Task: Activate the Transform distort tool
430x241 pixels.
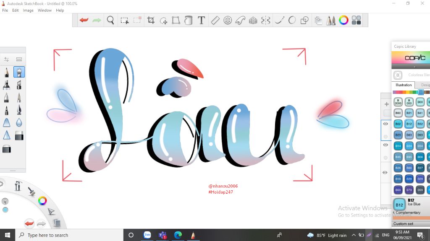Action: pyautogui.click(x=176, y=20)
